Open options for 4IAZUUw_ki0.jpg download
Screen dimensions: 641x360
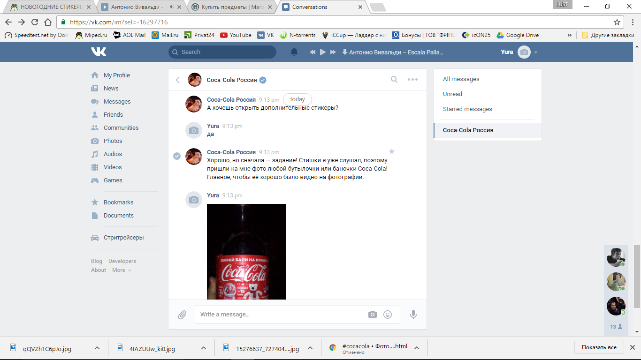204,348
